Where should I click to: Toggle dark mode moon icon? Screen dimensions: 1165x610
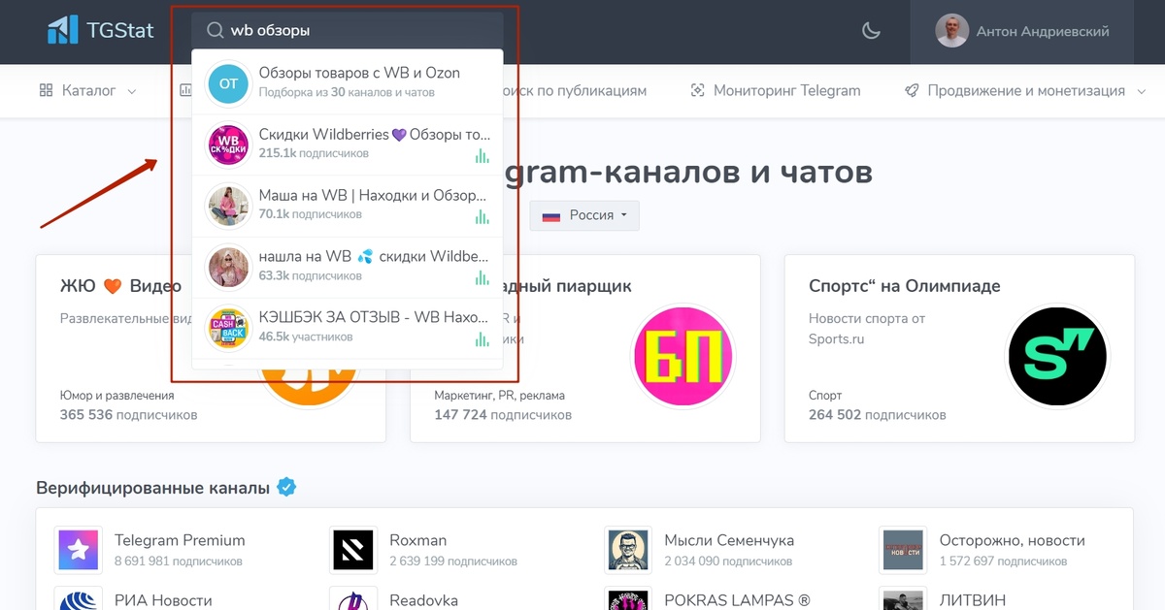pos(872,31)
